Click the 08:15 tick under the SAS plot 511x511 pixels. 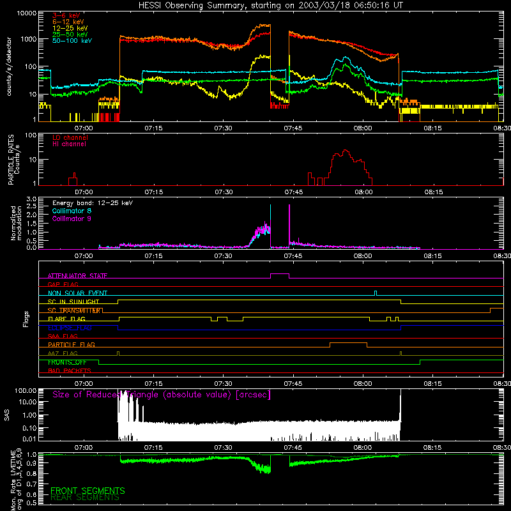pos(432,448)
